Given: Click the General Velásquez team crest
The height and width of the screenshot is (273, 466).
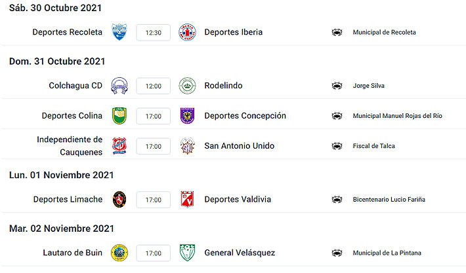Looking at the screenshot, I should coord(188,253).
